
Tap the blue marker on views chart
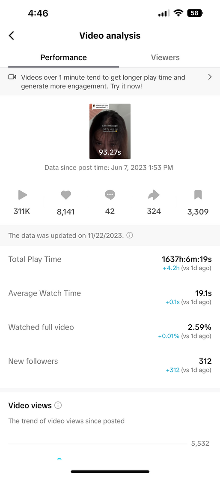(59, 459)
